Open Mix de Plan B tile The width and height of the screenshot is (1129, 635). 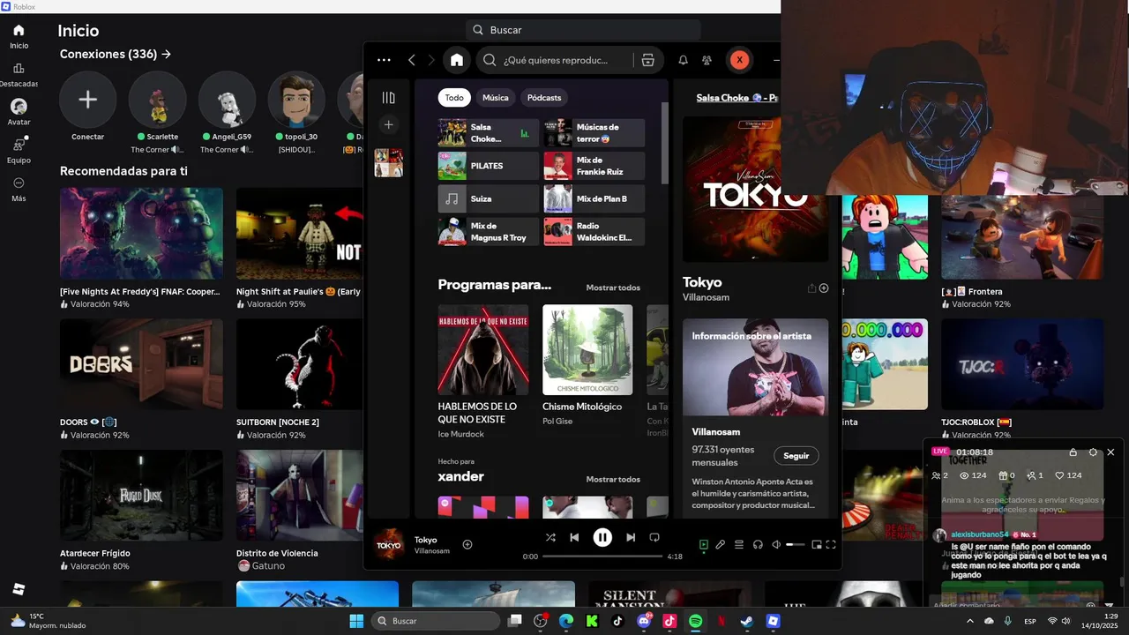pos(594,198)
